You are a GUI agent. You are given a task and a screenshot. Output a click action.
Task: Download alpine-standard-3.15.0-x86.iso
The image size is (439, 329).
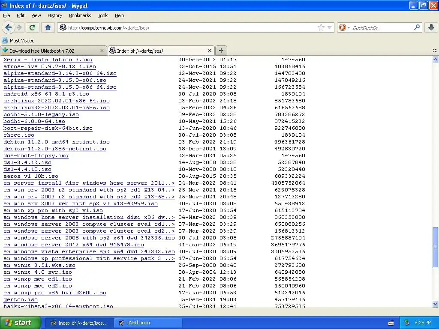click(x=55, y=80)
